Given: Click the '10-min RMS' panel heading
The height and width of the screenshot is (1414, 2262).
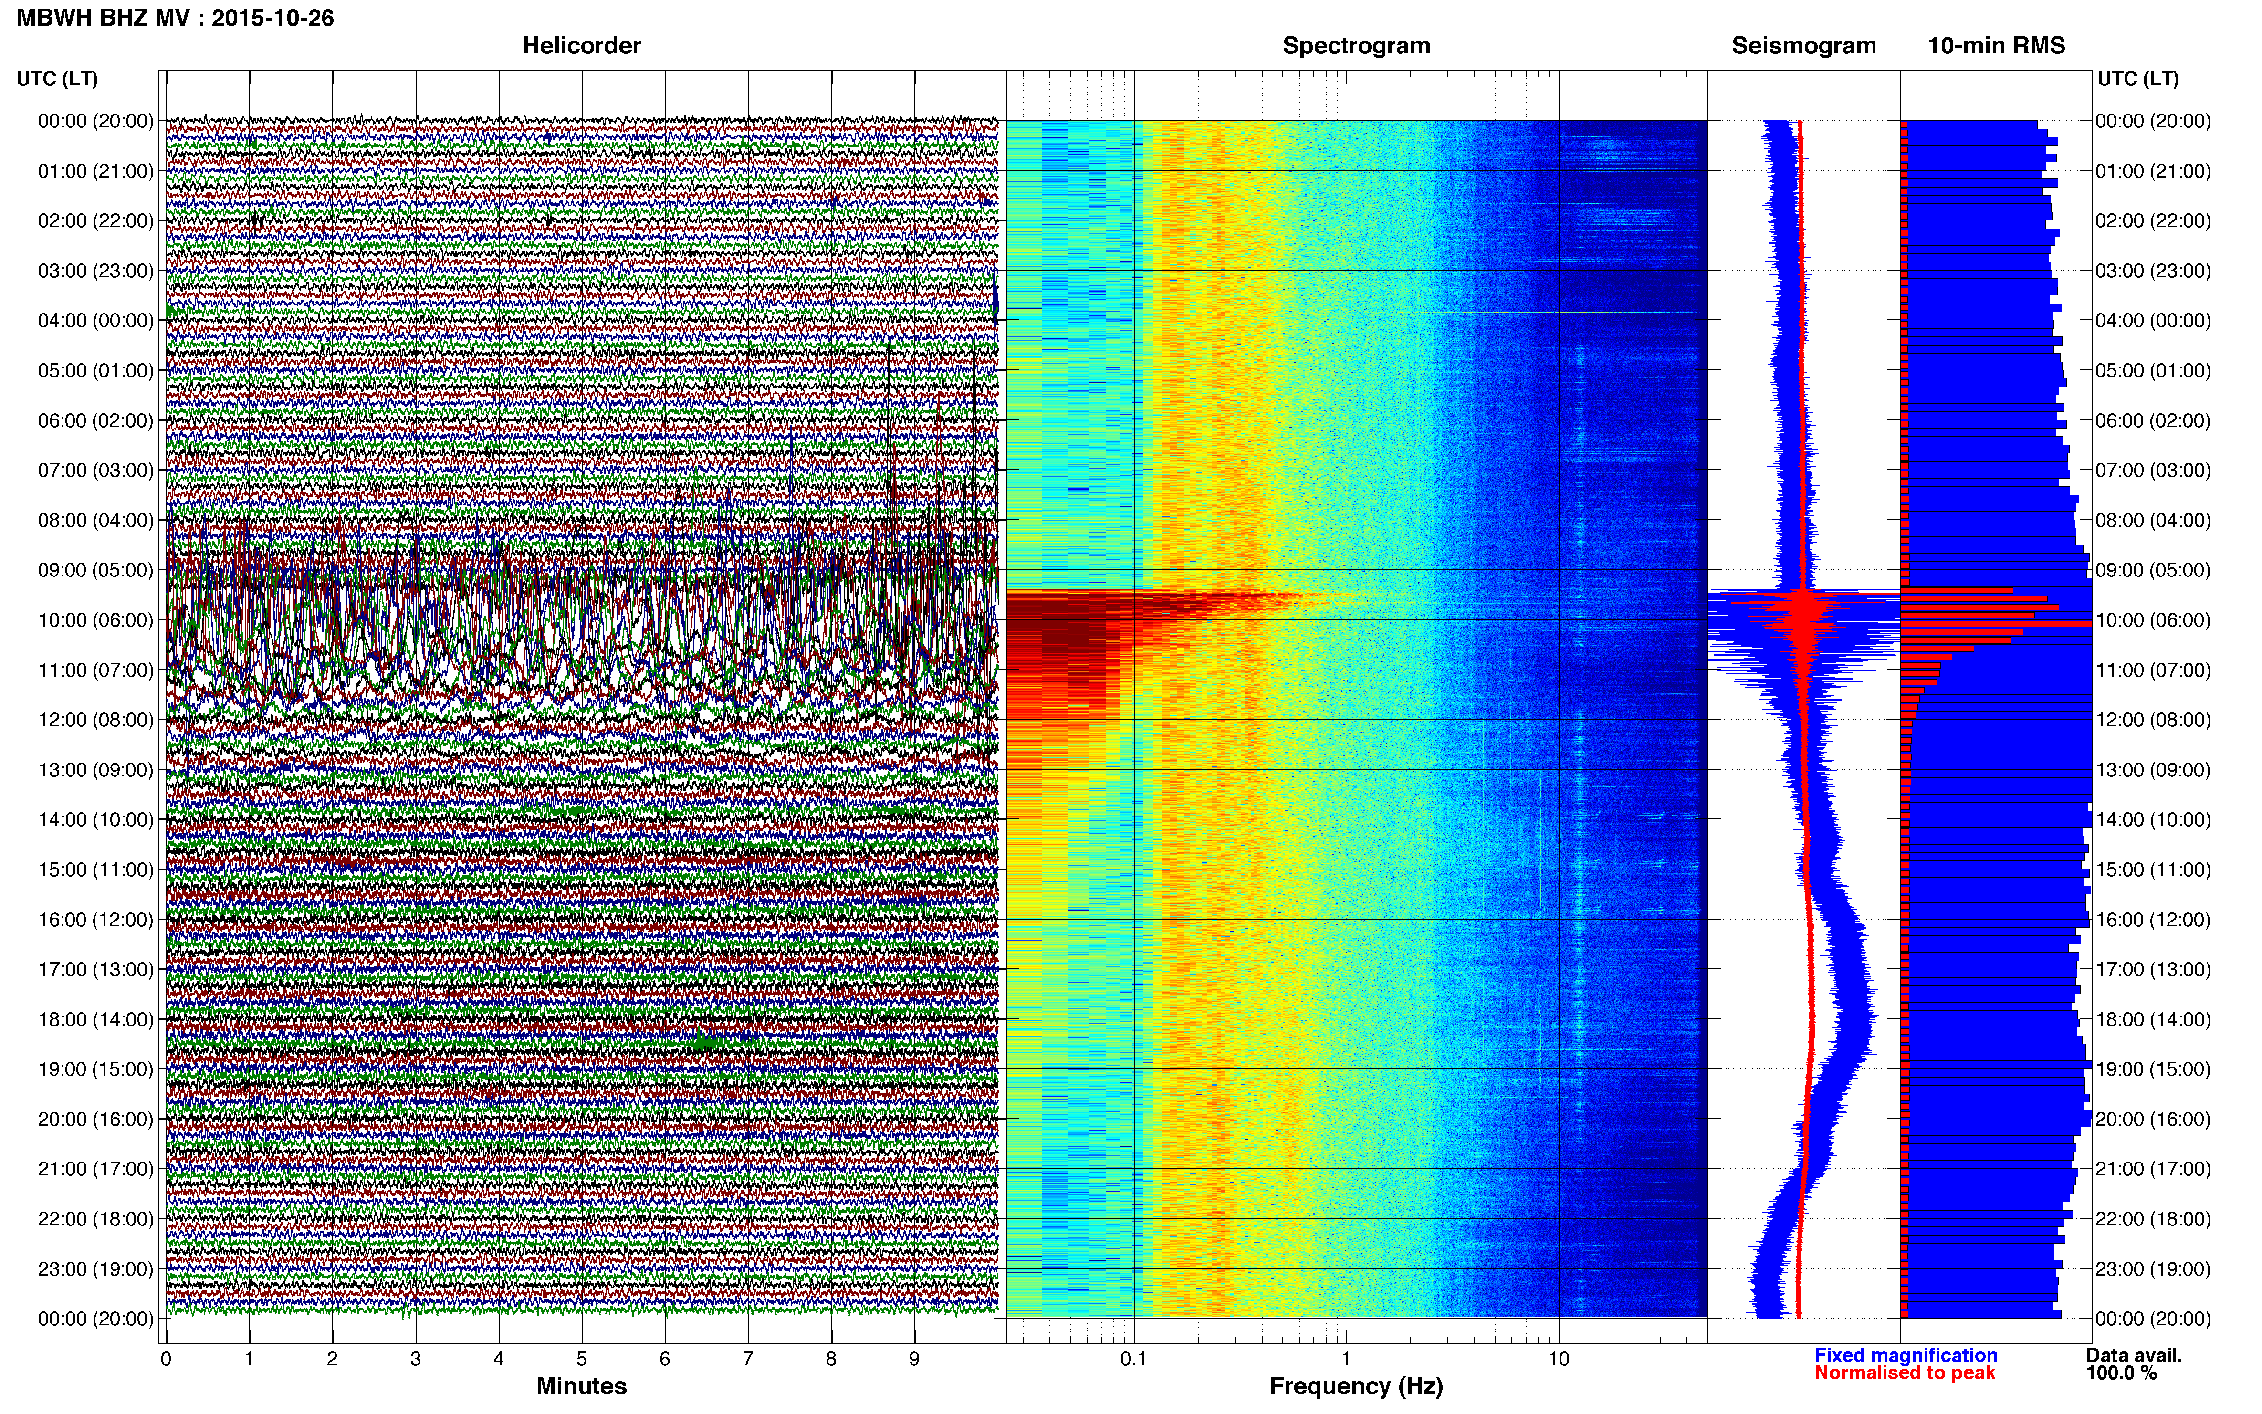Looking at the screenshot, I should coord(1997,46).
